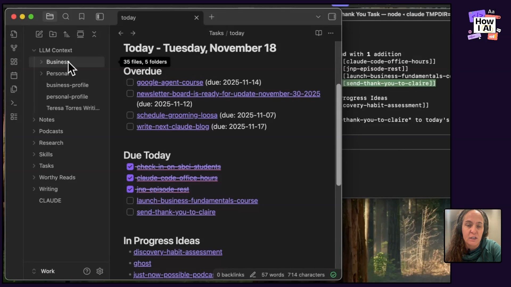This screenshot has width=511, height=287.
Task: Expand the Research folder chevron
Action: pos(34,143)
